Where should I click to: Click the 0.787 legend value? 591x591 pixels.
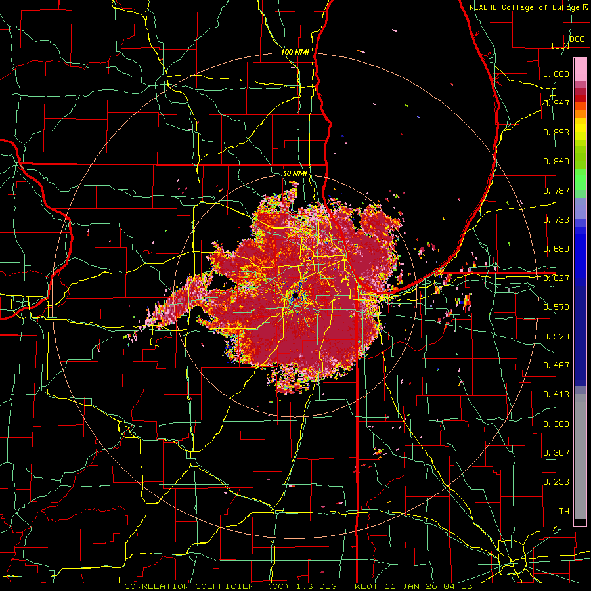(556, 190)
